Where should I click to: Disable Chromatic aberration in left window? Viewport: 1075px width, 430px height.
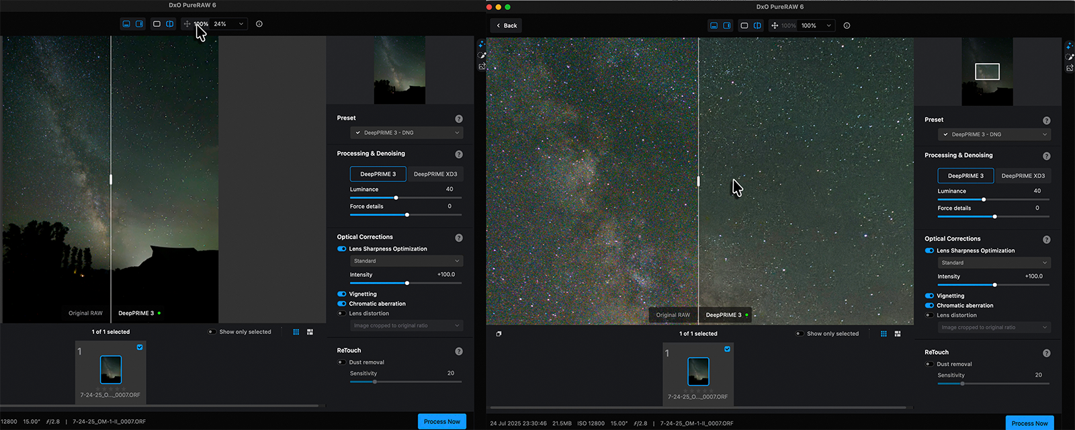click(342, 304)
